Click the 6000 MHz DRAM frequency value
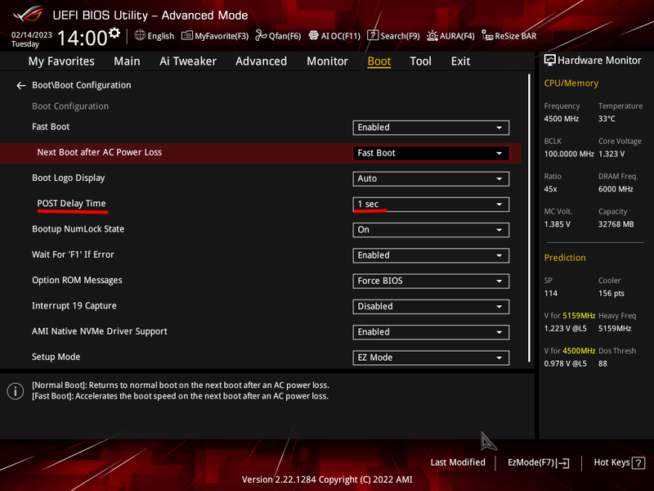The width and height of the screenshot is (654, 491). tap(616, 189)
